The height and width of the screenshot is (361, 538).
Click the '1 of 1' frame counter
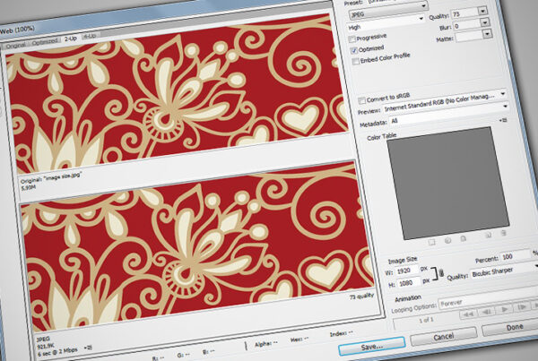point(426,320)
